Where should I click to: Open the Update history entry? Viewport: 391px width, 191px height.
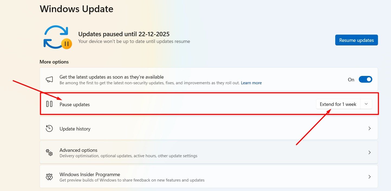click(x=75, y=129)
